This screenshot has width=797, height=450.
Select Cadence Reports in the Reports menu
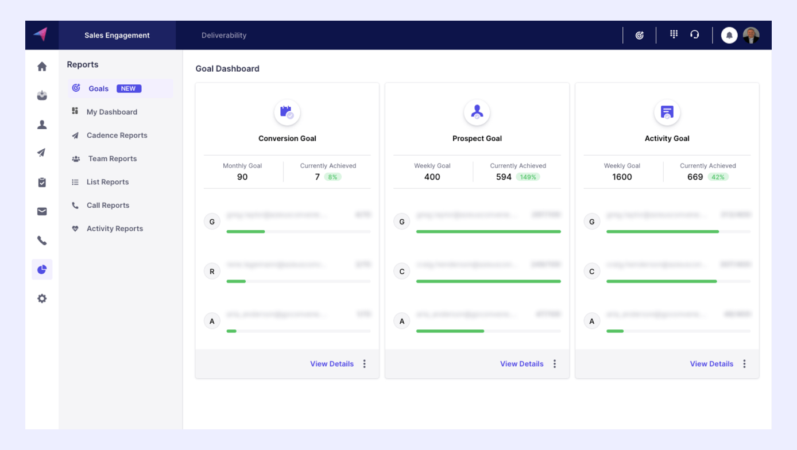point(117,135)
